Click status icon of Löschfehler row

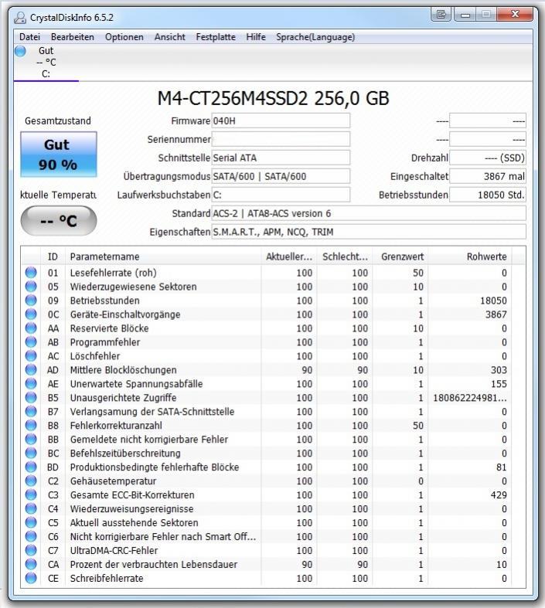click(31, 356)
